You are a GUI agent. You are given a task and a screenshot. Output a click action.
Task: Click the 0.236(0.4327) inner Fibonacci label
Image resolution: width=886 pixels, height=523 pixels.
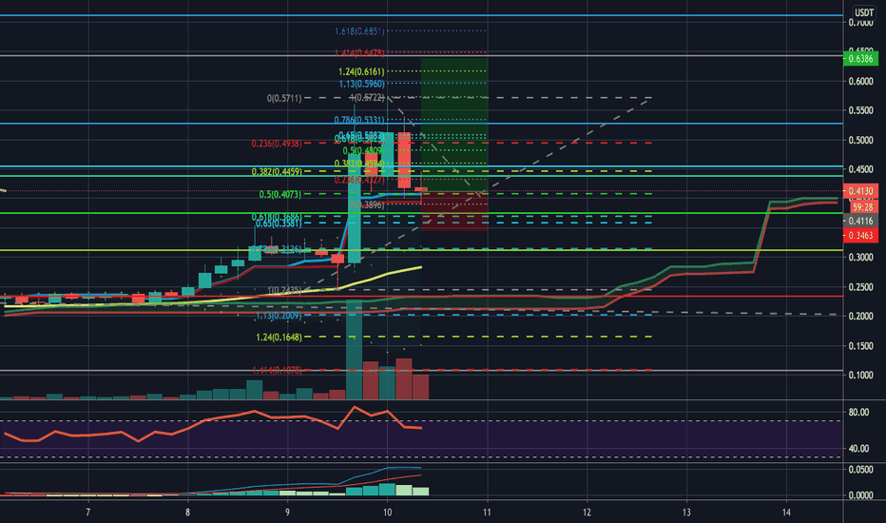pos(359,180)
